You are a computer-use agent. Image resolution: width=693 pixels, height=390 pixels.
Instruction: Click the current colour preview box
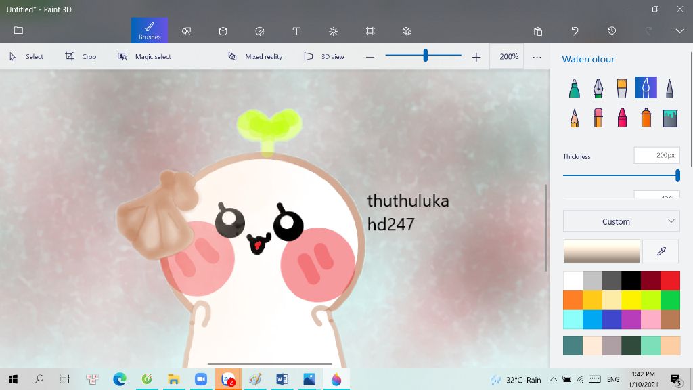(x=602, y=251)
